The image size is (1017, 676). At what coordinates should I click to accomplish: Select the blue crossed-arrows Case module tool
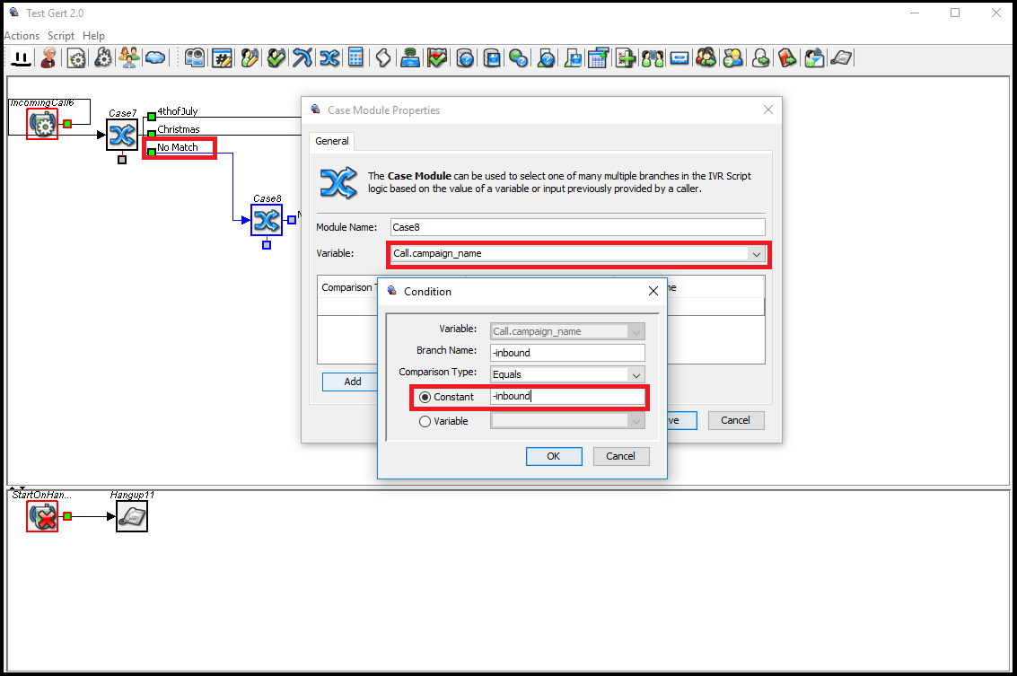click(329, 58)
